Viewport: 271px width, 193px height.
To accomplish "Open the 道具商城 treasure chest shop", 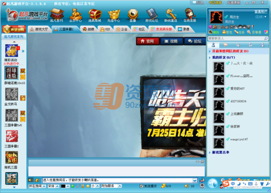I will (x=94, y=15).
